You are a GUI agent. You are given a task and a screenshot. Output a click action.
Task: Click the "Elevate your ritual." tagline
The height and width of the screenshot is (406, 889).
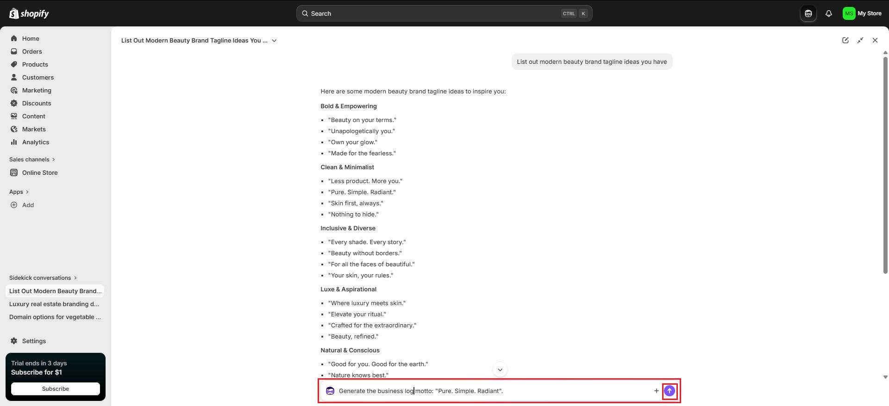click(x=357, y=314)
